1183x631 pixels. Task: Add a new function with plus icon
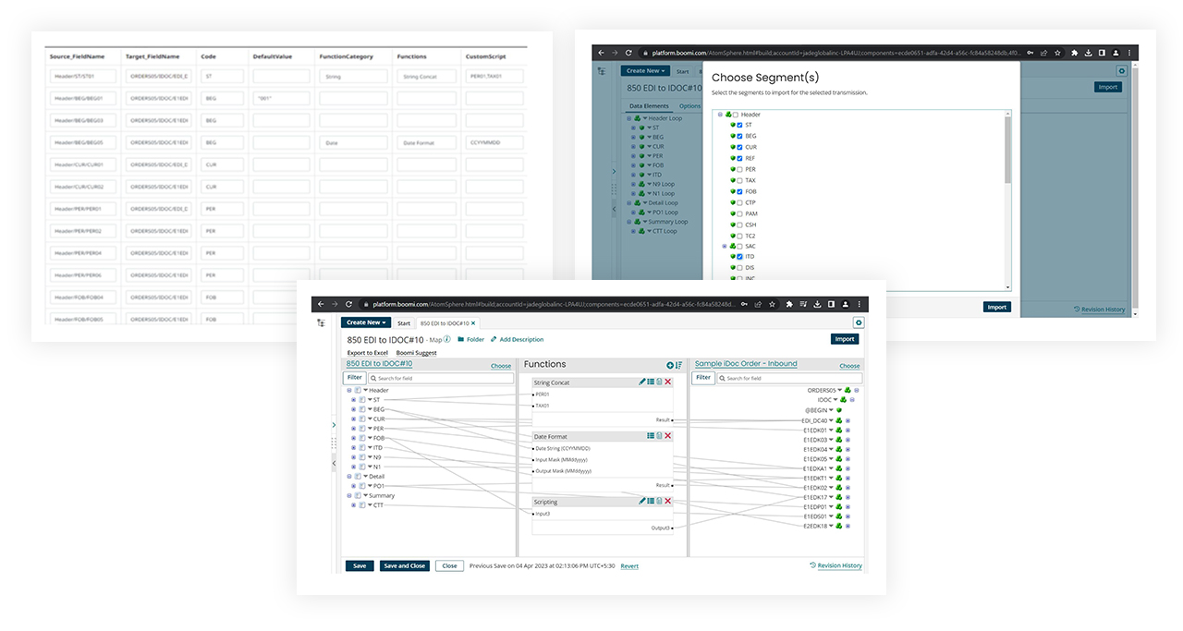click(670, 365)
